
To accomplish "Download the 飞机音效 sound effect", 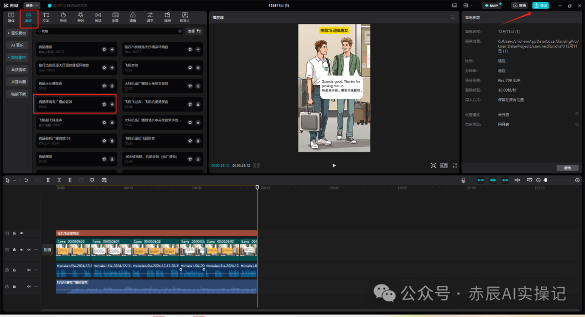I will 198,68.
